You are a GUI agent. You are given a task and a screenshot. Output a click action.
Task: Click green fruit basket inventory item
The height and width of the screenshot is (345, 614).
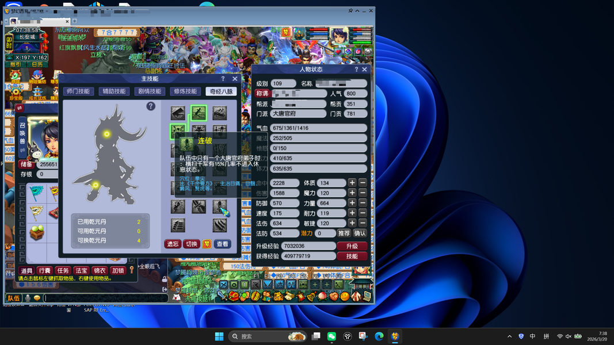(37, 232)
